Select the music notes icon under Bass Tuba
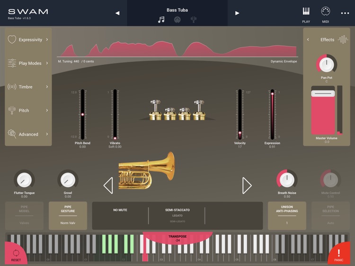 click(x=161, y=20)
